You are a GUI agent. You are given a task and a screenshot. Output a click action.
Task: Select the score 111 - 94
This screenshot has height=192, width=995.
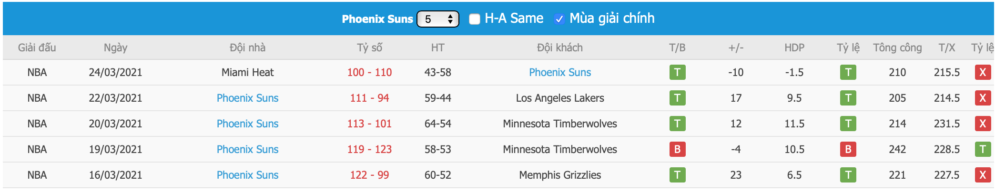pyautogui.click(x=369, y=98)
